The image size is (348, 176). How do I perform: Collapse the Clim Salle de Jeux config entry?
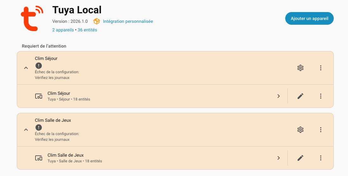(x=26, y=130)
